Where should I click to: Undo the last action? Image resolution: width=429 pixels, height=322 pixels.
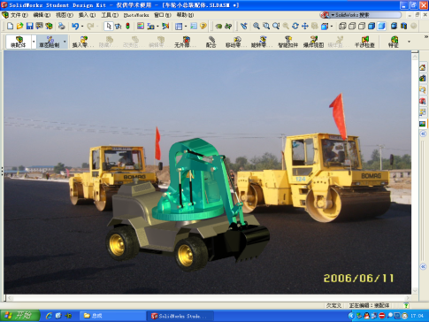[x=75, y=27]
